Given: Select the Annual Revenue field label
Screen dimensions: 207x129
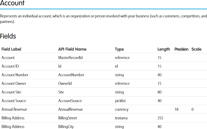Looking at the screenshot, I should [14, 110].
